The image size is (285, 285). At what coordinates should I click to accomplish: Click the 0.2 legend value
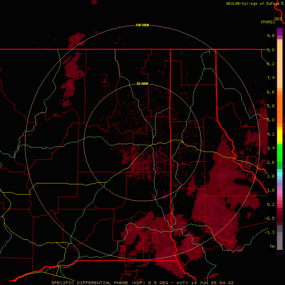tap(271, 205)
